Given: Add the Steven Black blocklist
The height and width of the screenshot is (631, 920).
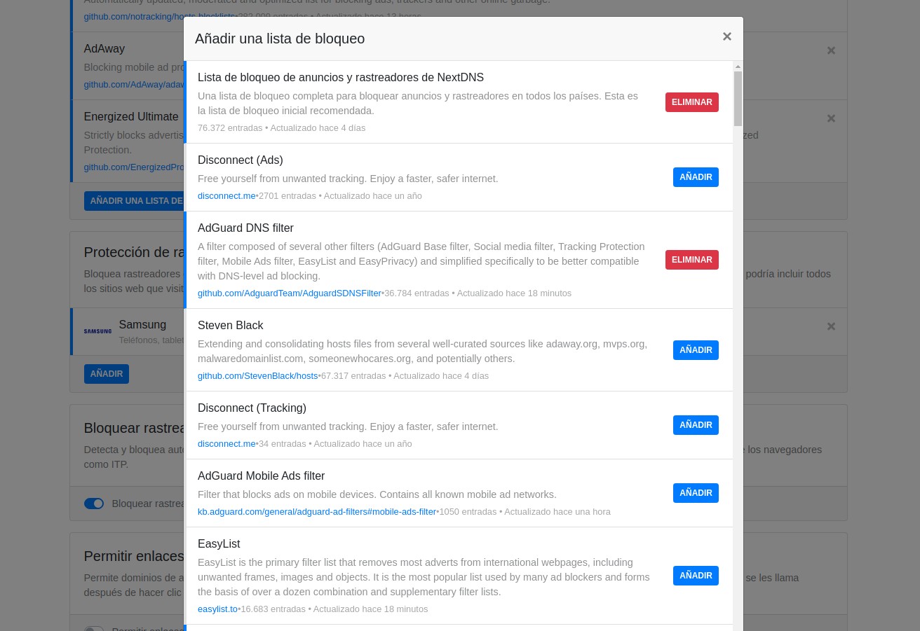Looking at the screenshot, I should (x=696, y=350).
